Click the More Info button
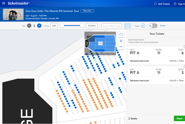Image resolution: width=185 pixels, height=124 pixels. point(87,11)
